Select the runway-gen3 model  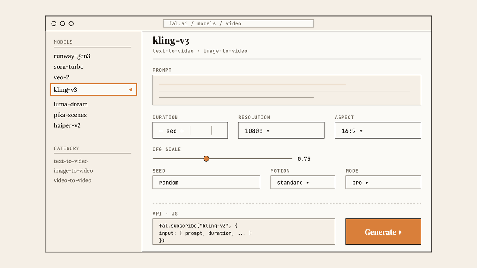coord(72,56)
